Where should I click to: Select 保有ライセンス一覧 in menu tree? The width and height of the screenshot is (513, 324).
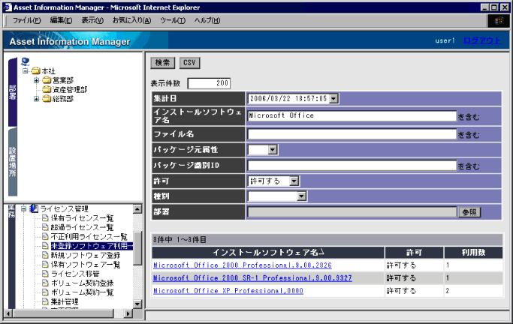pos(82,217)
